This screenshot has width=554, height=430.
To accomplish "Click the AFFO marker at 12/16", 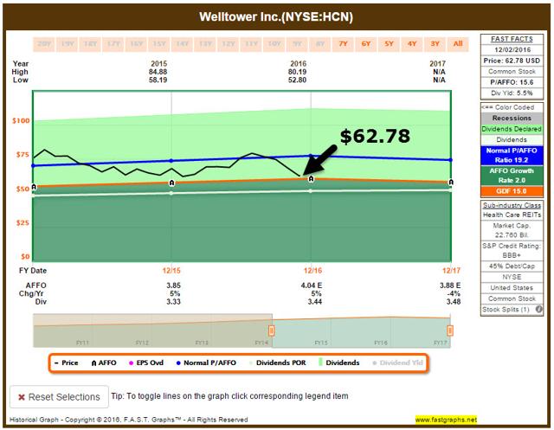I will tap(311, 178).
